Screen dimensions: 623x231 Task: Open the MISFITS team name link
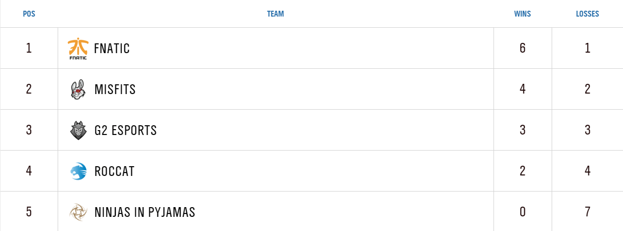(115, 90)
